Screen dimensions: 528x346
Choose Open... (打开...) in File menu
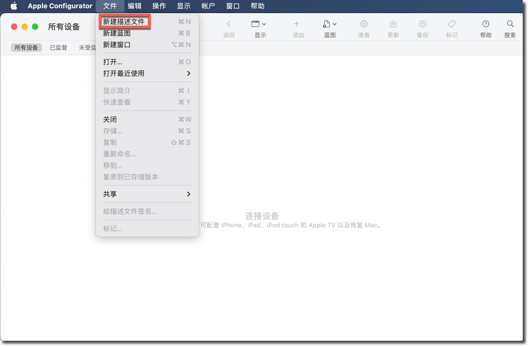(x=113, y=62)
